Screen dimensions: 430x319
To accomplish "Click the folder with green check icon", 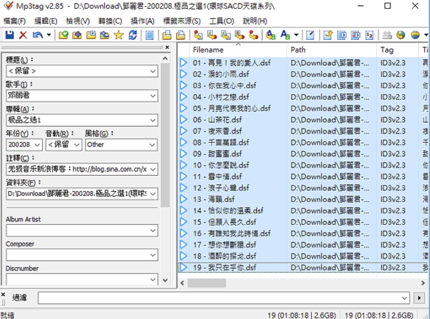I will (63, 35).
